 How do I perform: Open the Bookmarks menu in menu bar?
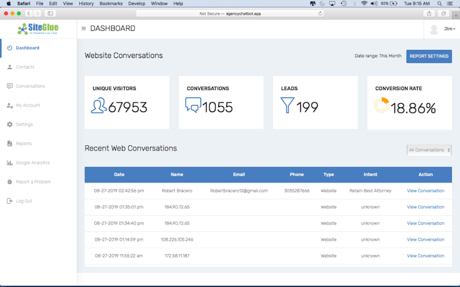pyautogui.click(x=110, y=3)
